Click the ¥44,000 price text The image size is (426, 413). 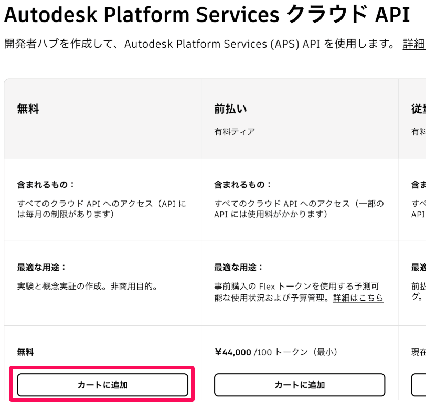point(233,352)
